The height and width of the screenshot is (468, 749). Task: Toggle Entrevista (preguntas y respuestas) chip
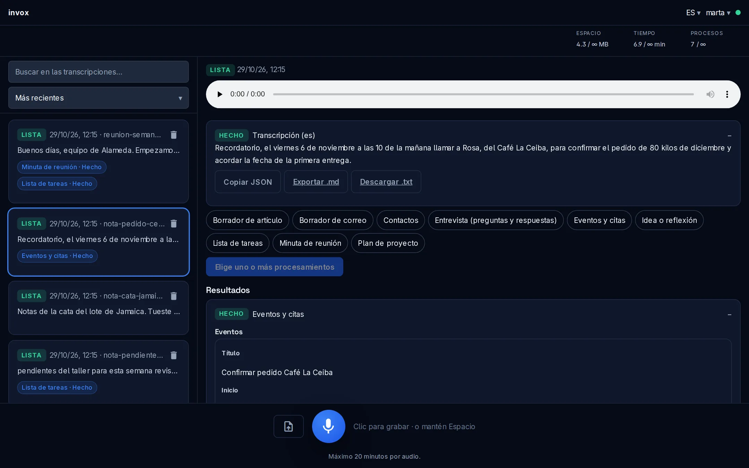coord(496,220)
